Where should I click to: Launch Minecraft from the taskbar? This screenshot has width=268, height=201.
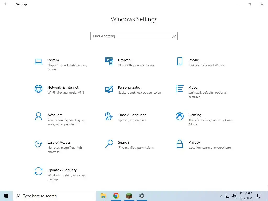[129, 196]
